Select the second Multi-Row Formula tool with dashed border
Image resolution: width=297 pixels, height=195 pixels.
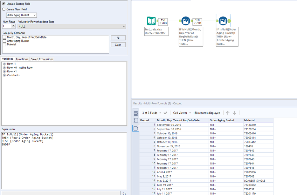coord(223,21)
